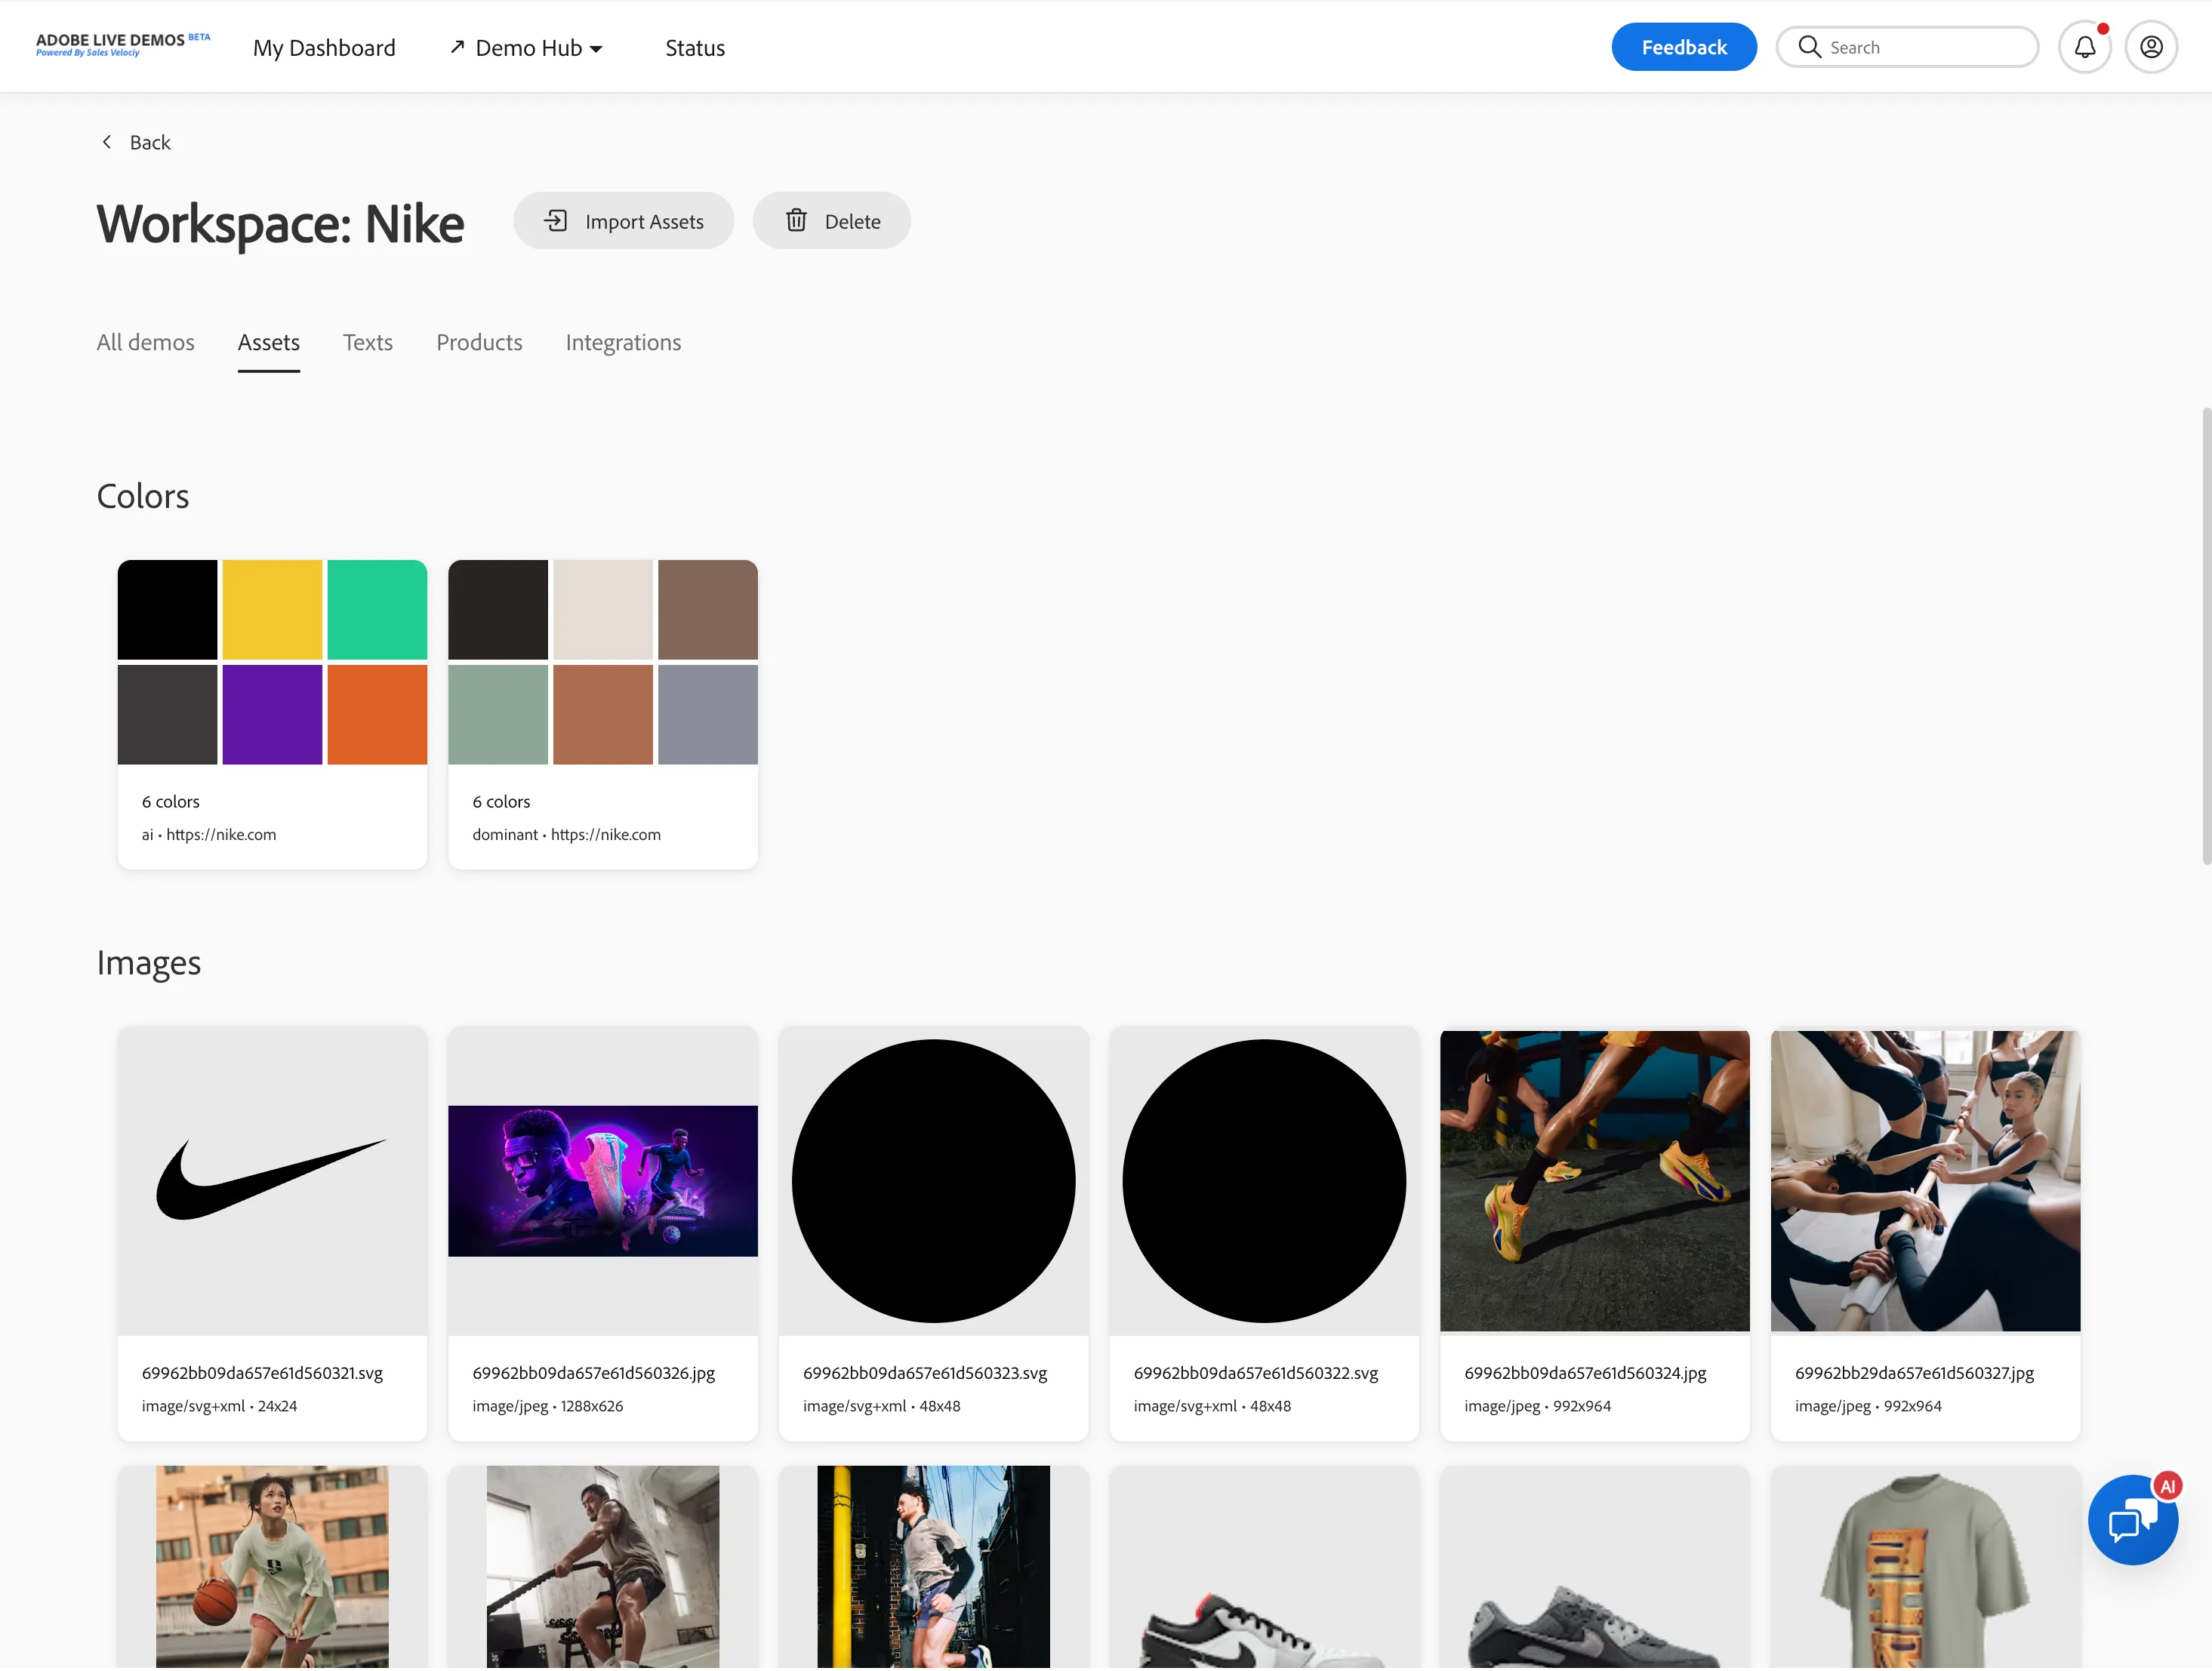Screen dimensions: 2212x1671
Task: Open the Status page
Action: point(695,48)
